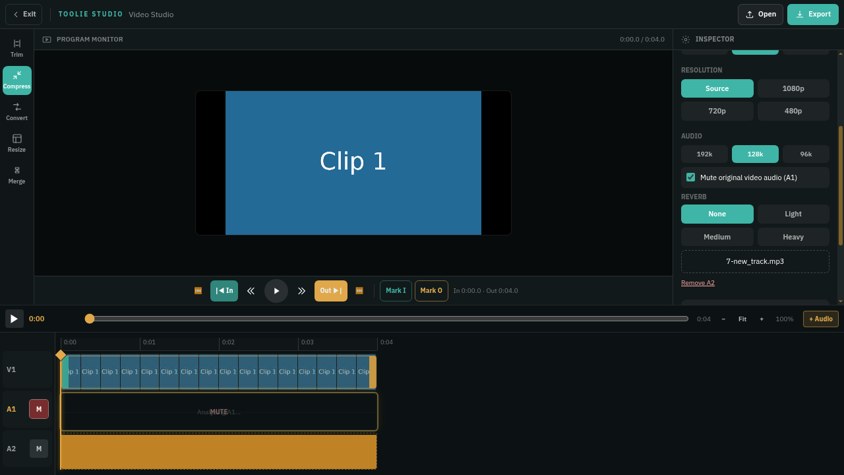Click the Remove A2 link
Image resolution: width=844 pixels, height=475 pixels.
pyautogui.click(x=698, y=283)
